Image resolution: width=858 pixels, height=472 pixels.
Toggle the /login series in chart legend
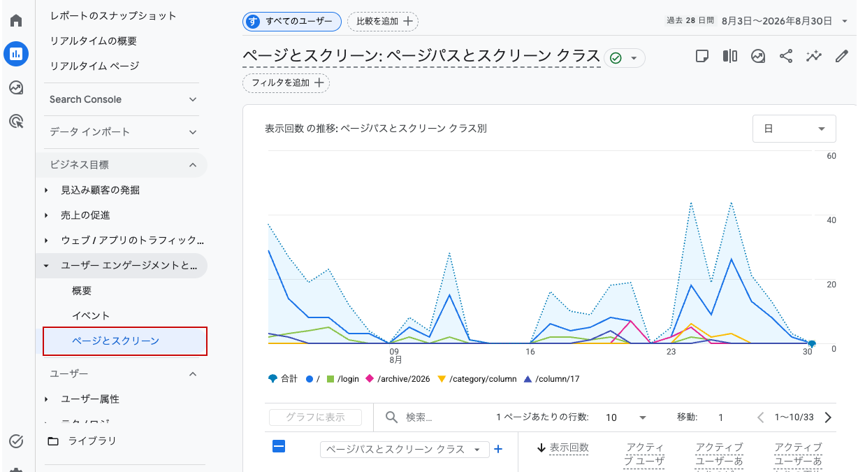342,379
